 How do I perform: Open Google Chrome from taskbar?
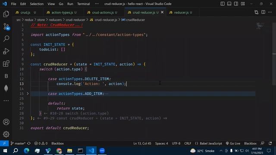click(x=59, y=151)
